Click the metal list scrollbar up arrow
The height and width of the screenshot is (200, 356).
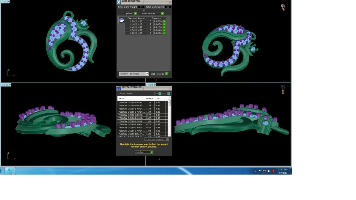tap(169, 98)
